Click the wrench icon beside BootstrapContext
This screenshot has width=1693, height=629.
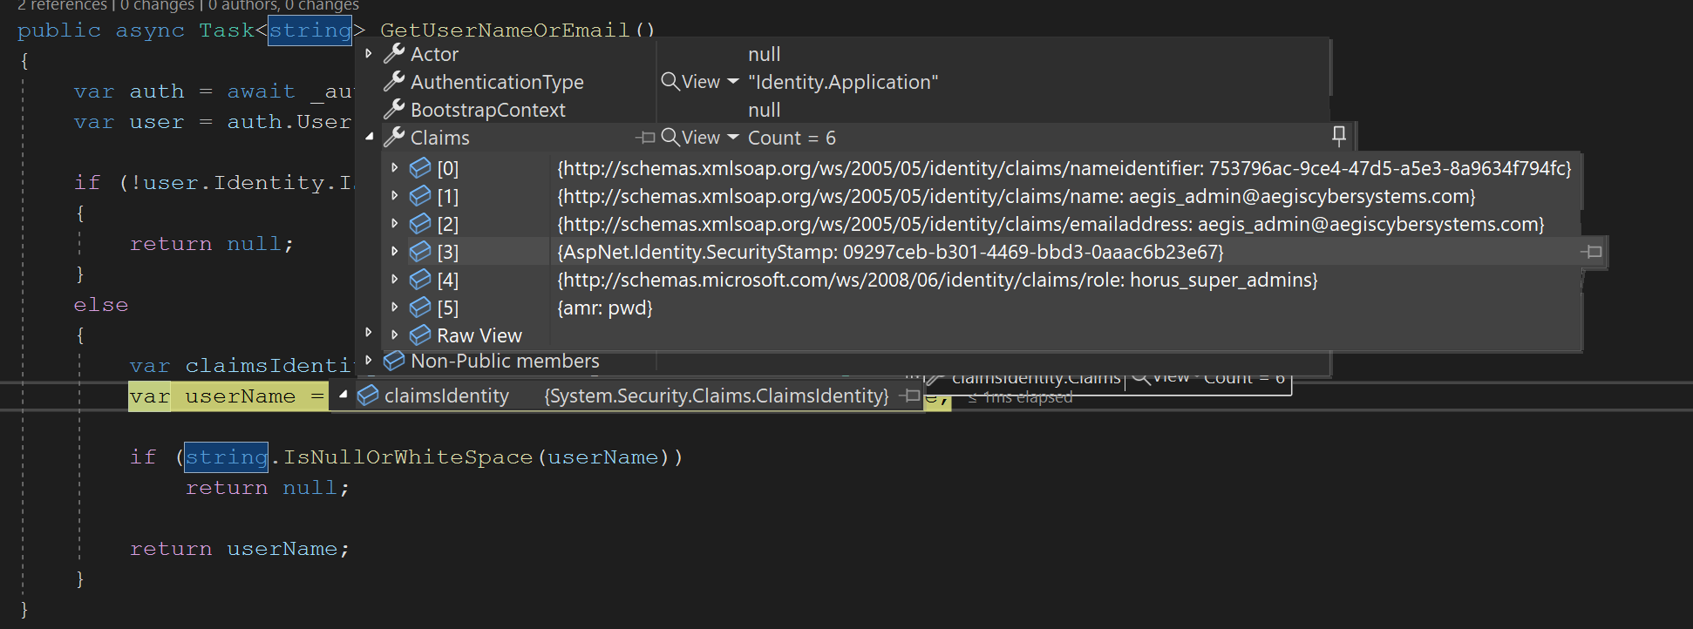point(394,110)
